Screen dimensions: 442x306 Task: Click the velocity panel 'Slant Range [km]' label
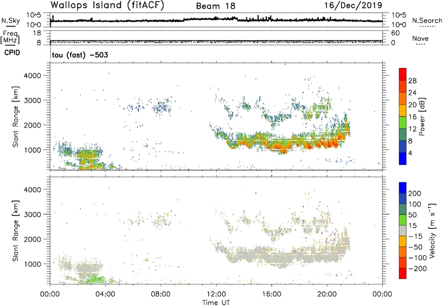pos(15,230)
